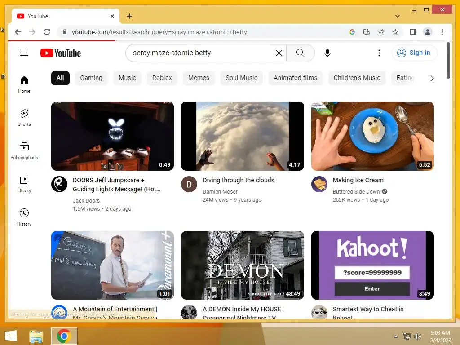Click DOORS Jeff Jumpscare title link
Viewport: 460px width, 345px height.
point(117,185)
